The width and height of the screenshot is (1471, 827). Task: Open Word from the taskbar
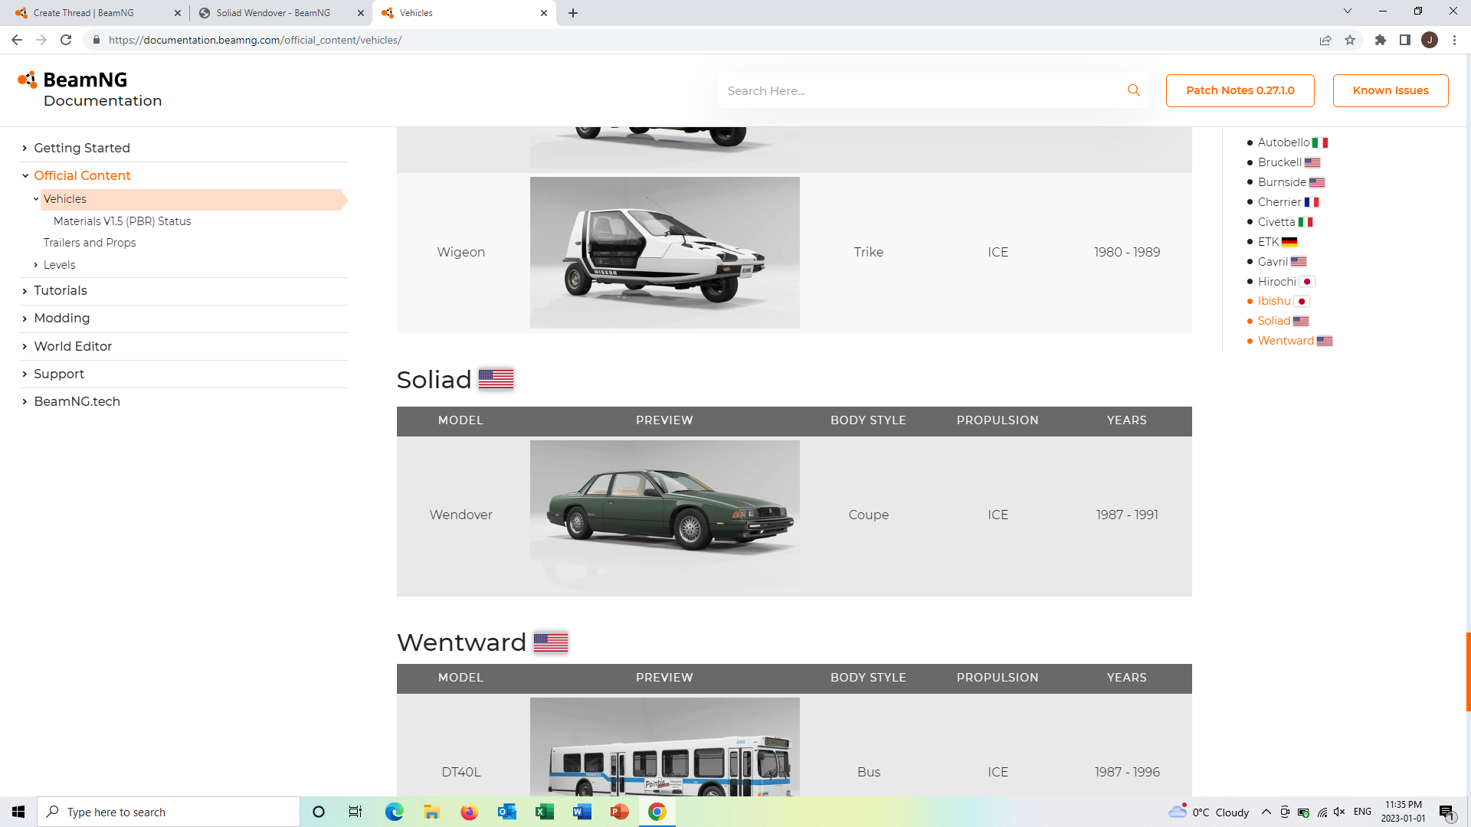(582, 812)
